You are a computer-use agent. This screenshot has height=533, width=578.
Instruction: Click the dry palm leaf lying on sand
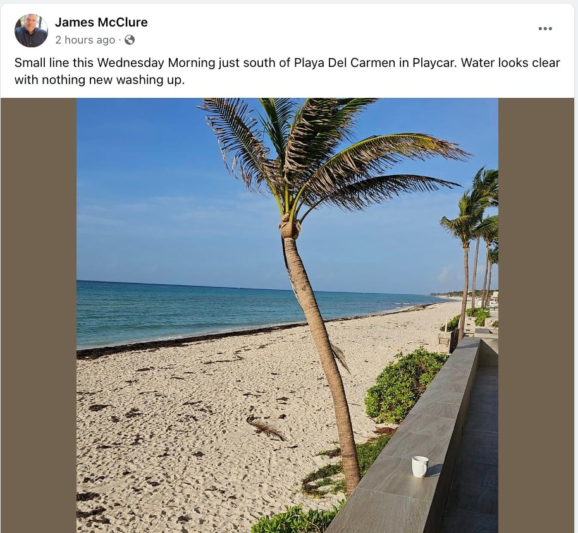pyautogui.click(x=267, y=429)
